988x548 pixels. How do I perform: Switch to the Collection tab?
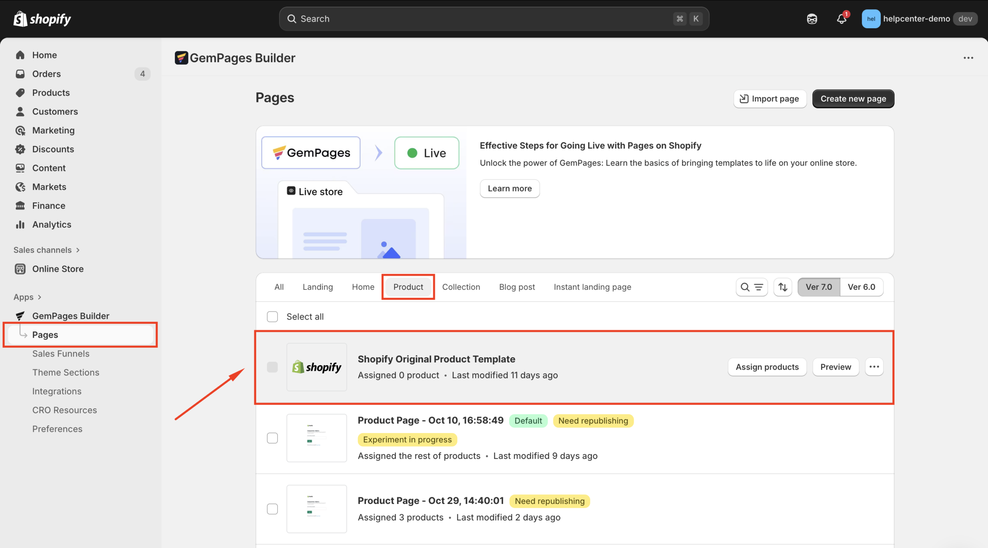click(x=461, y=287)
